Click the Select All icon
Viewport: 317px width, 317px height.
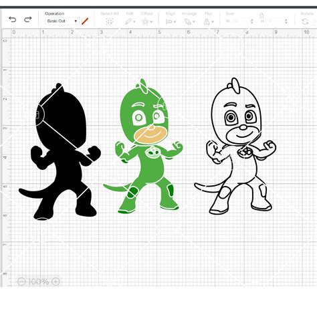coord(109,21)
